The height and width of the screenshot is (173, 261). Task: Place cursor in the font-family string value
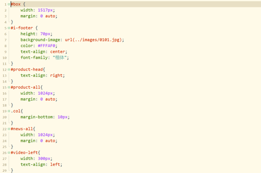59,57
